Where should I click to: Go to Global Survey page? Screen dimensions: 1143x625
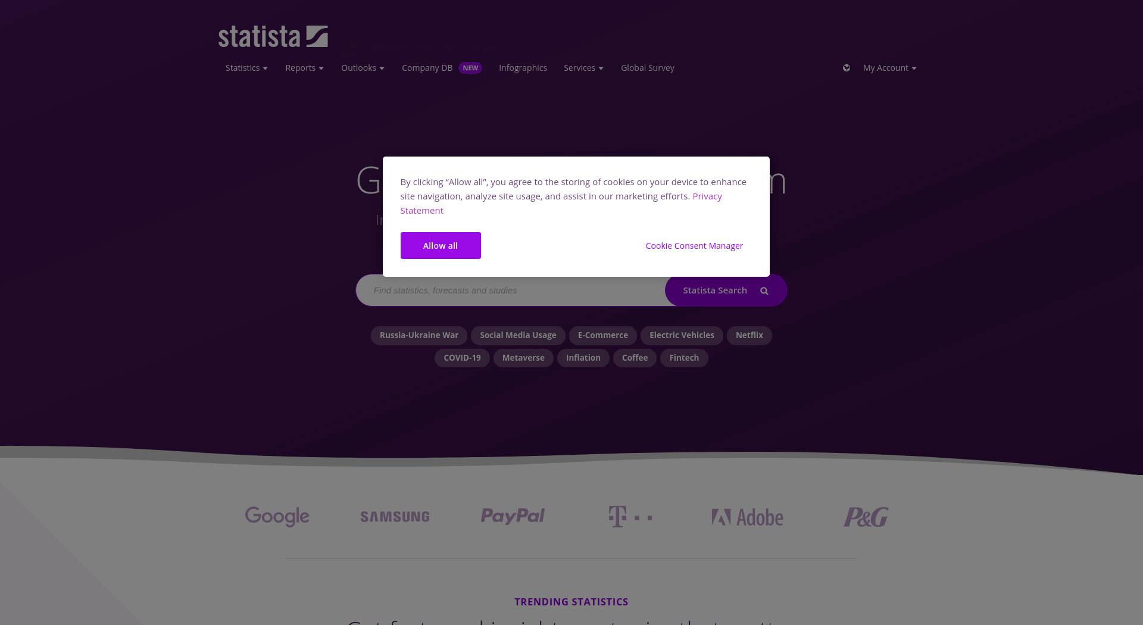(647, 68)
